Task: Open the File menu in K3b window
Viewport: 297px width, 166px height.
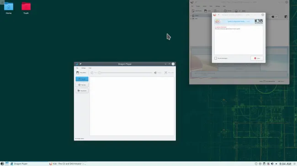Action: (192, 6)
